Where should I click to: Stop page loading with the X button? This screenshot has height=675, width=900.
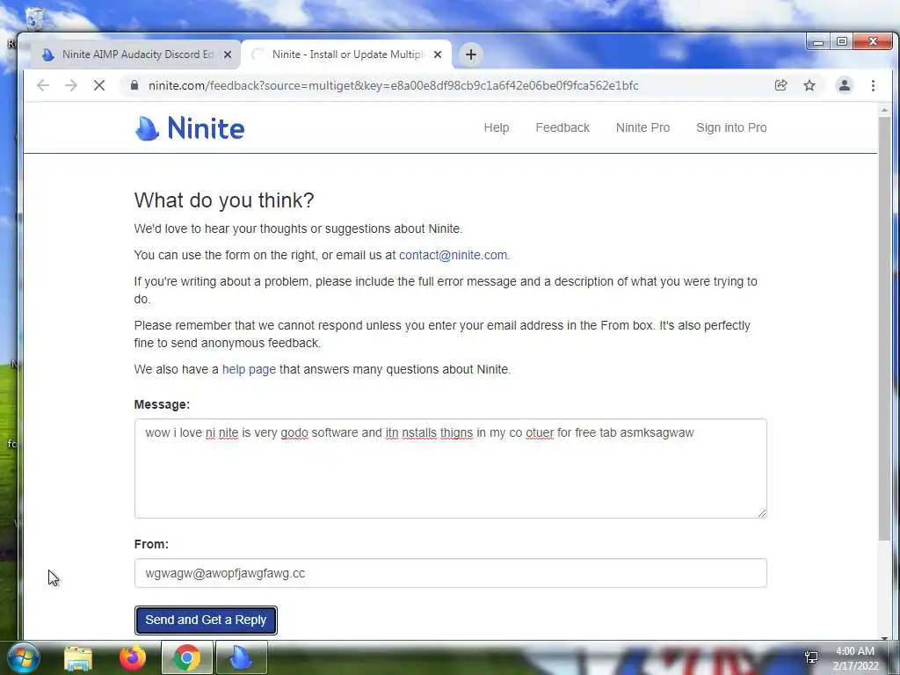coord(99,85)
